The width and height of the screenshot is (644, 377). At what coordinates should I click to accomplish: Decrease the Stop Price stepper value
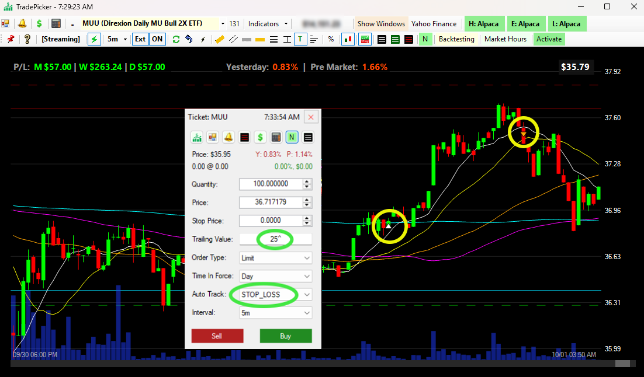tap(307, 224)
